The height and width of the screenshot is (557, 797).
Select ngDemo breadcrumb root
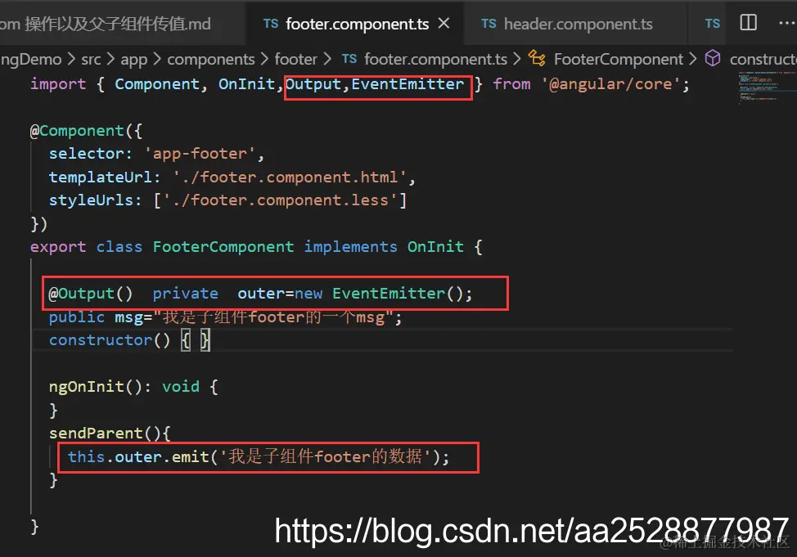click(30, 60)
